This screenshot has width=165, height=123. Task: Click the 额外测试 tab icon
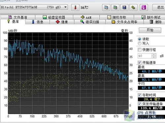coord(144,17)
